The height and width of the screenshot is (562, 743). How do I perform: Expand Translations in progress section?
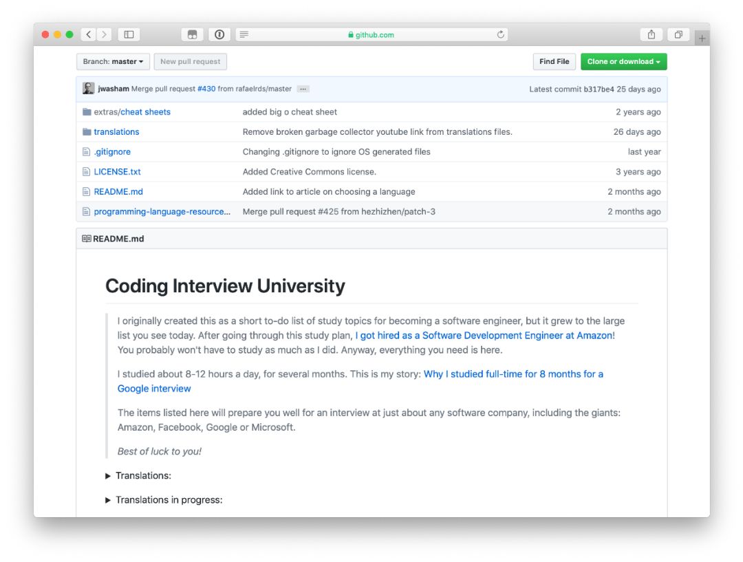click(108, 500)
